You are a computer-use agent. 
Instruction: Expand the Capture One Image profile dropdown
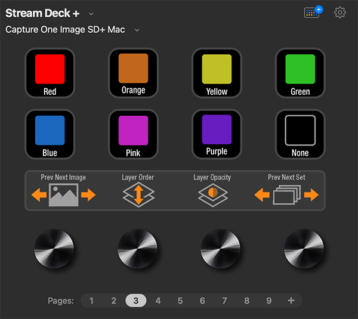point(137,30)
